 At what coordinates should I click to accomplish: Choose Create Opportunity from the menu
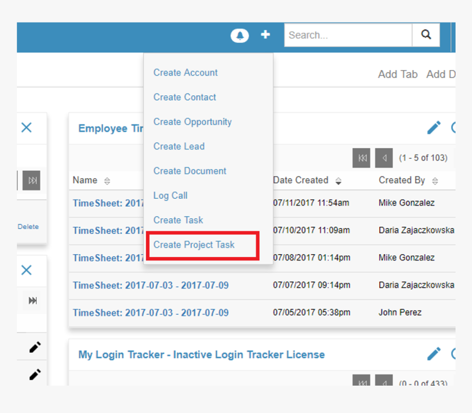click(193, 122)
